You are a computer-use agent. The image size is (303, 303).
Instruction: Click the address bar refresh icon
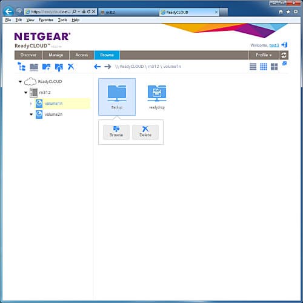tap(88, 12)
